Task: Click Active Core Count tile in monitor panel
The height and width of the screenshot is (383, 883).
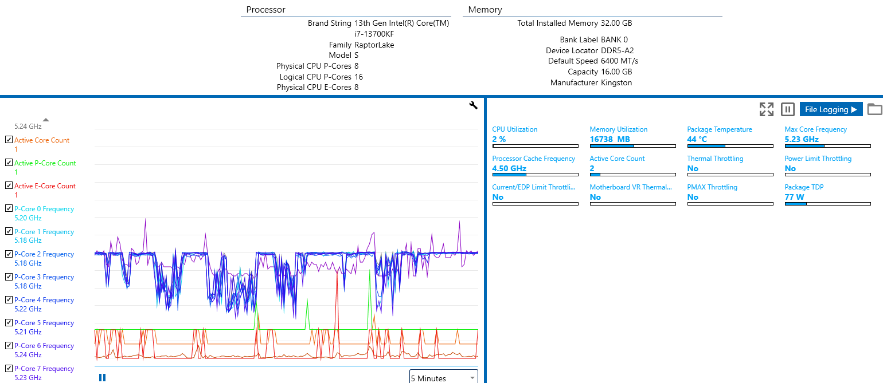Action: pos(632,166)
